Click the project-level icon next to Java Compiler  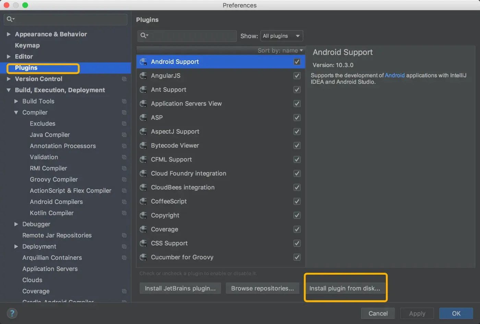[x=124, y=135]
